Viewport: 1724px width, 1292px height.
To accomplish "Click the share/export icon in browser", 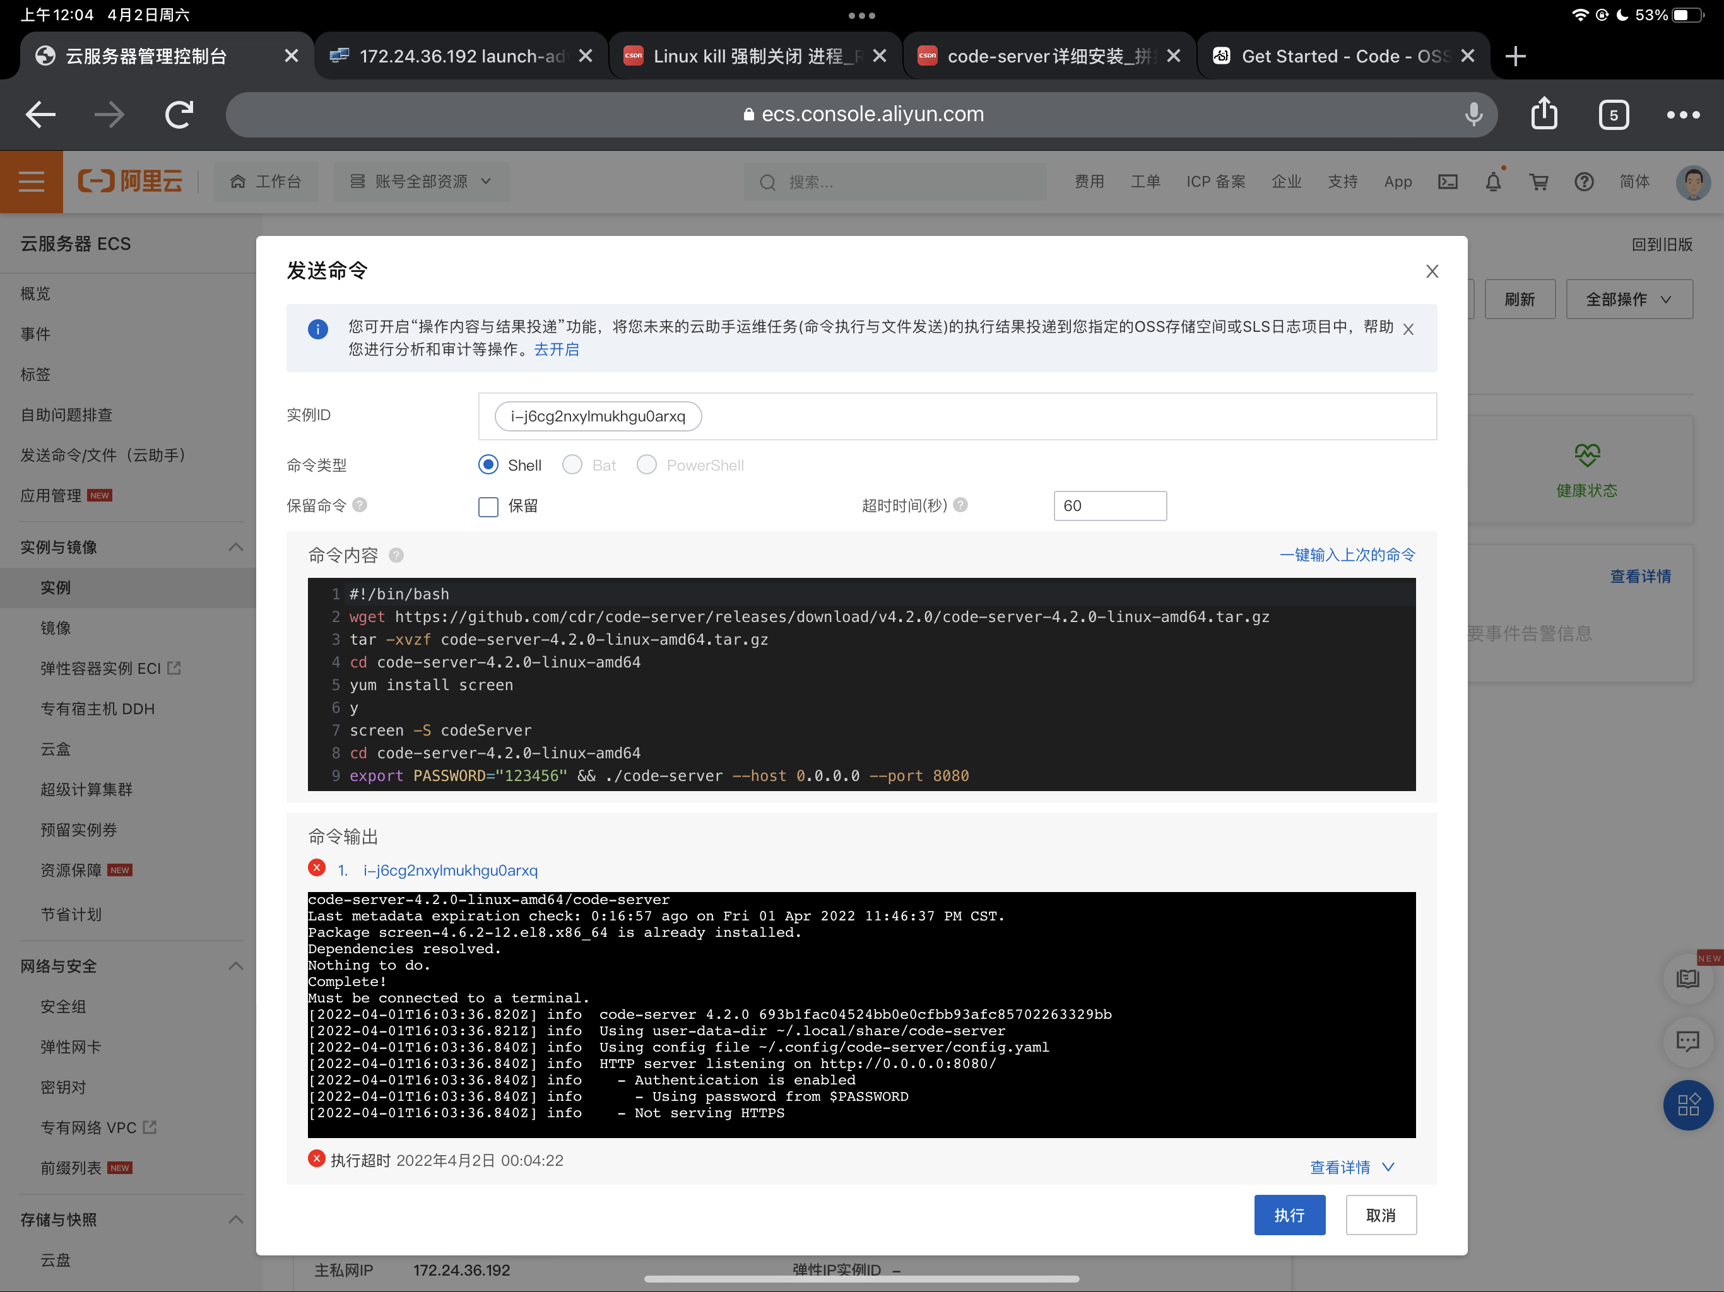I will [1547, 113].
